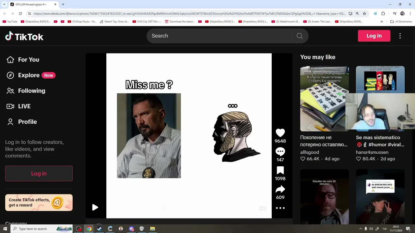
Task: Open the Windows Start menu
Action: click(5, 229)
